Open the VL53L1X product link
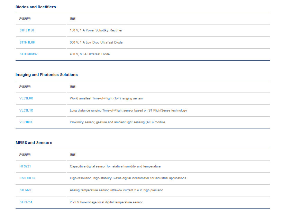 pyautogui.click(x=26, y=110)
